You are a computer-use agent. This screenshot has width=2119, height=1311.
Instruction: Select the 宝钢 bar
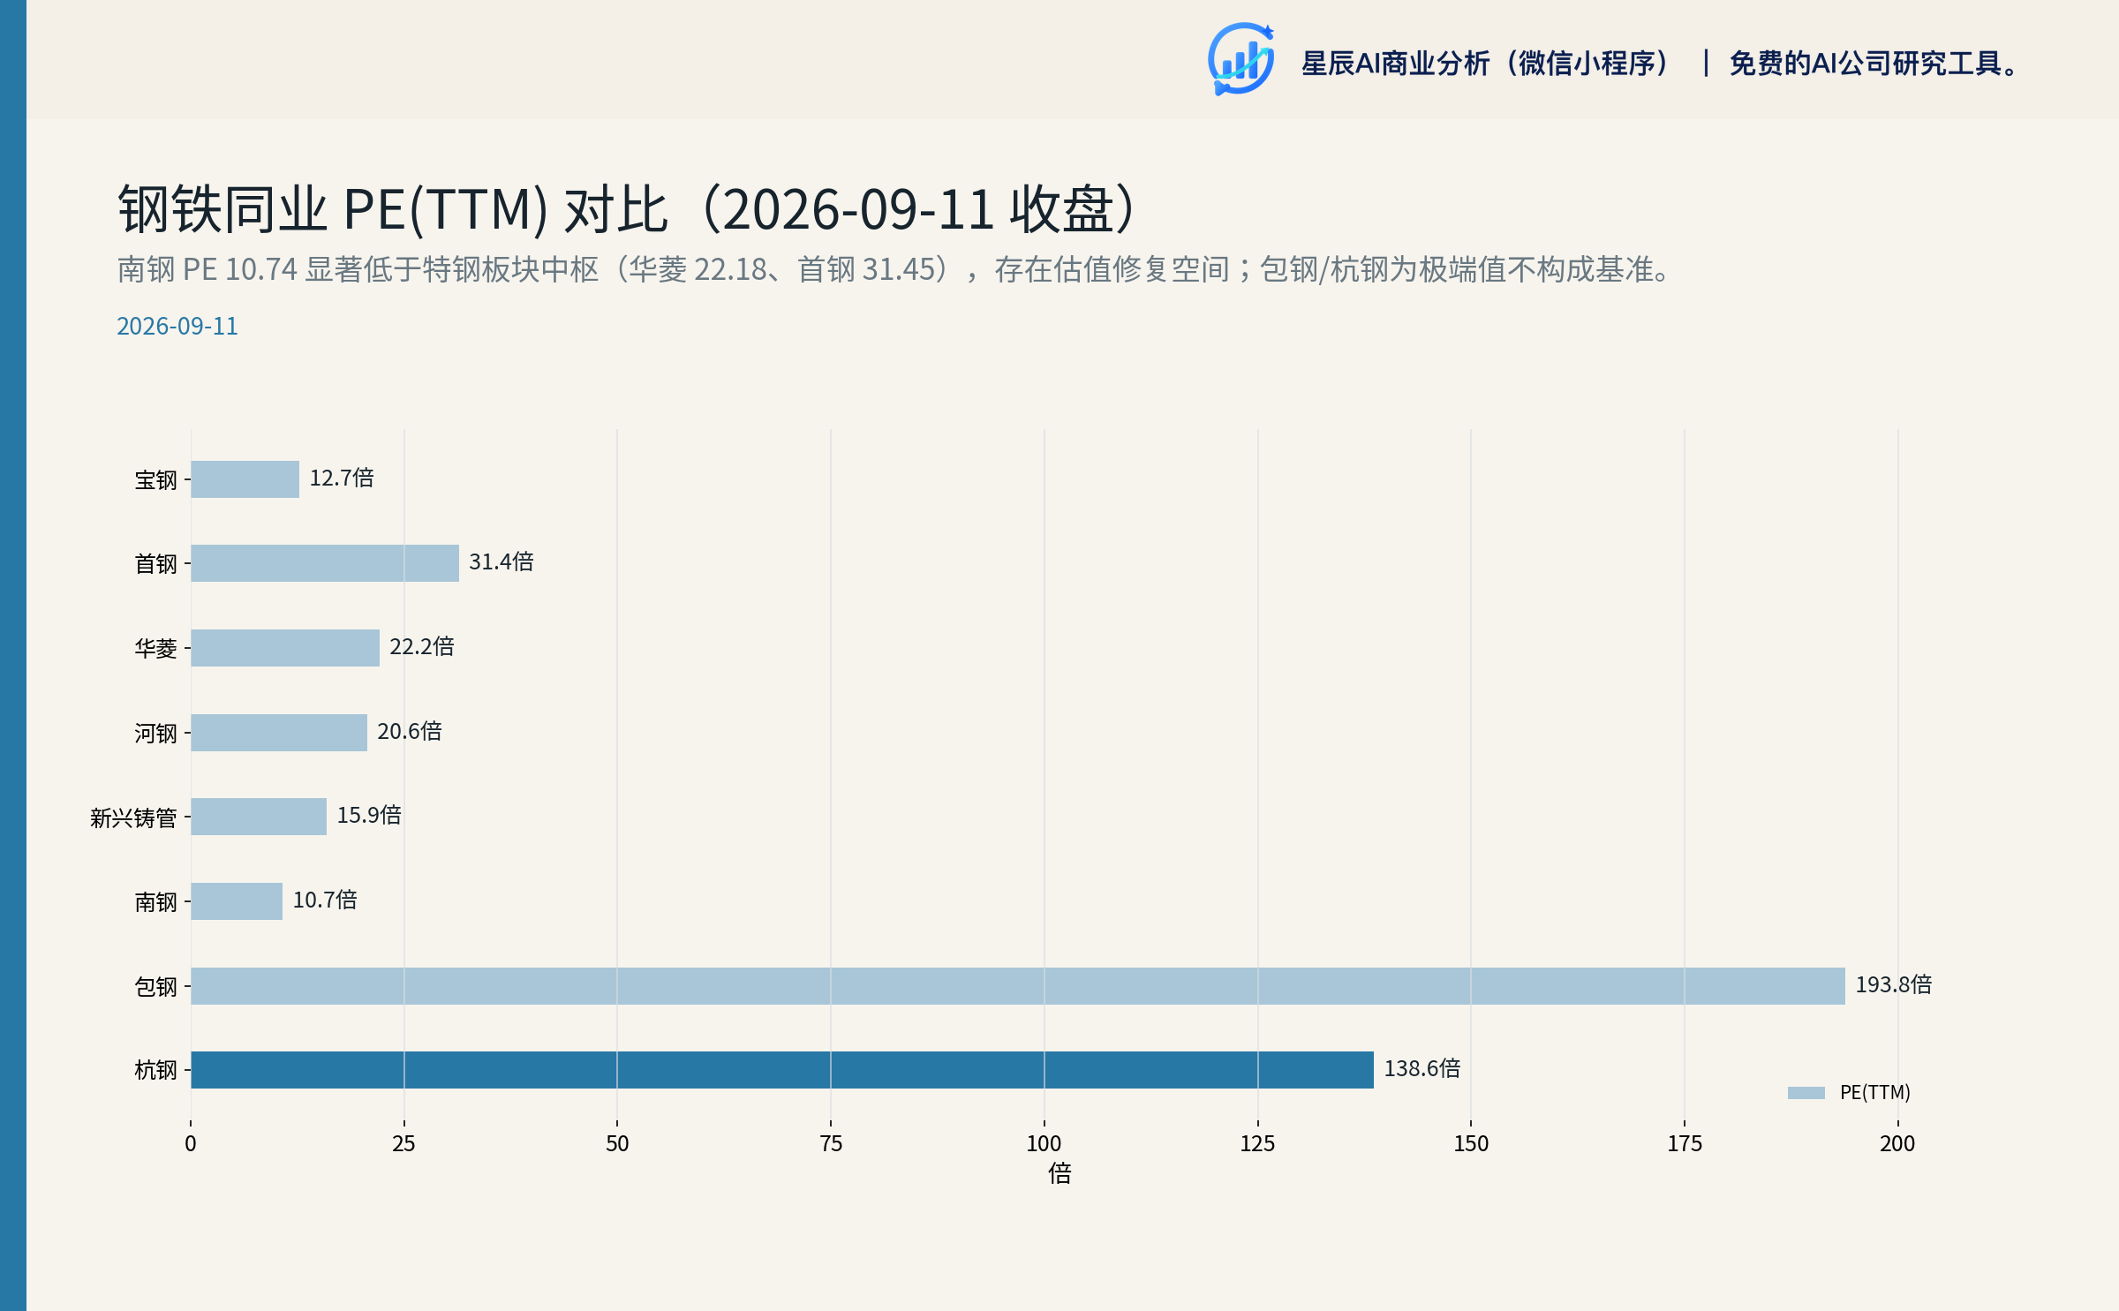click(245, 479)
